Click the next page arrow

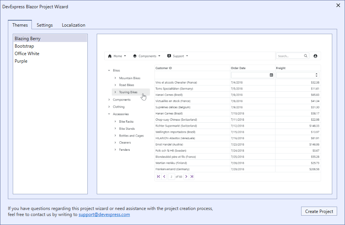coord(186,176)
